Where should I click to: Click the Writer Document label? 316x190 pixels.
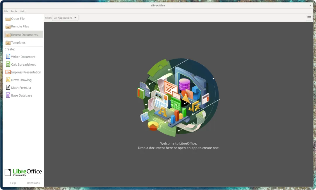tap(23, 57)
